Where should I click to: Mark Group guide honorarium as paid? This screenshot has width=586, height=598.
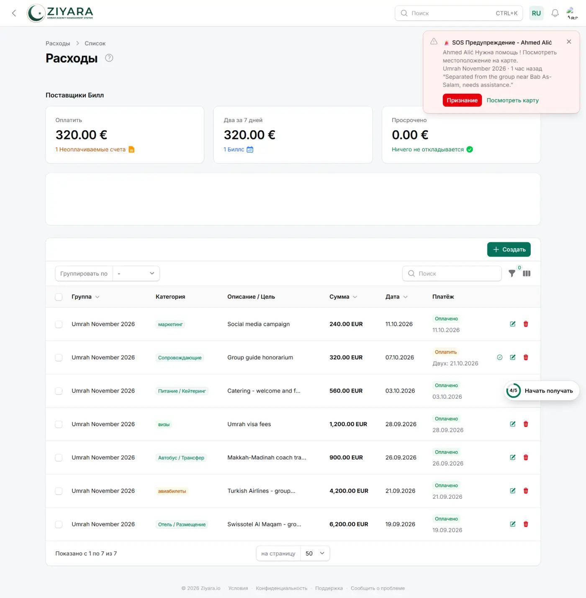click(x=500, y=357)
